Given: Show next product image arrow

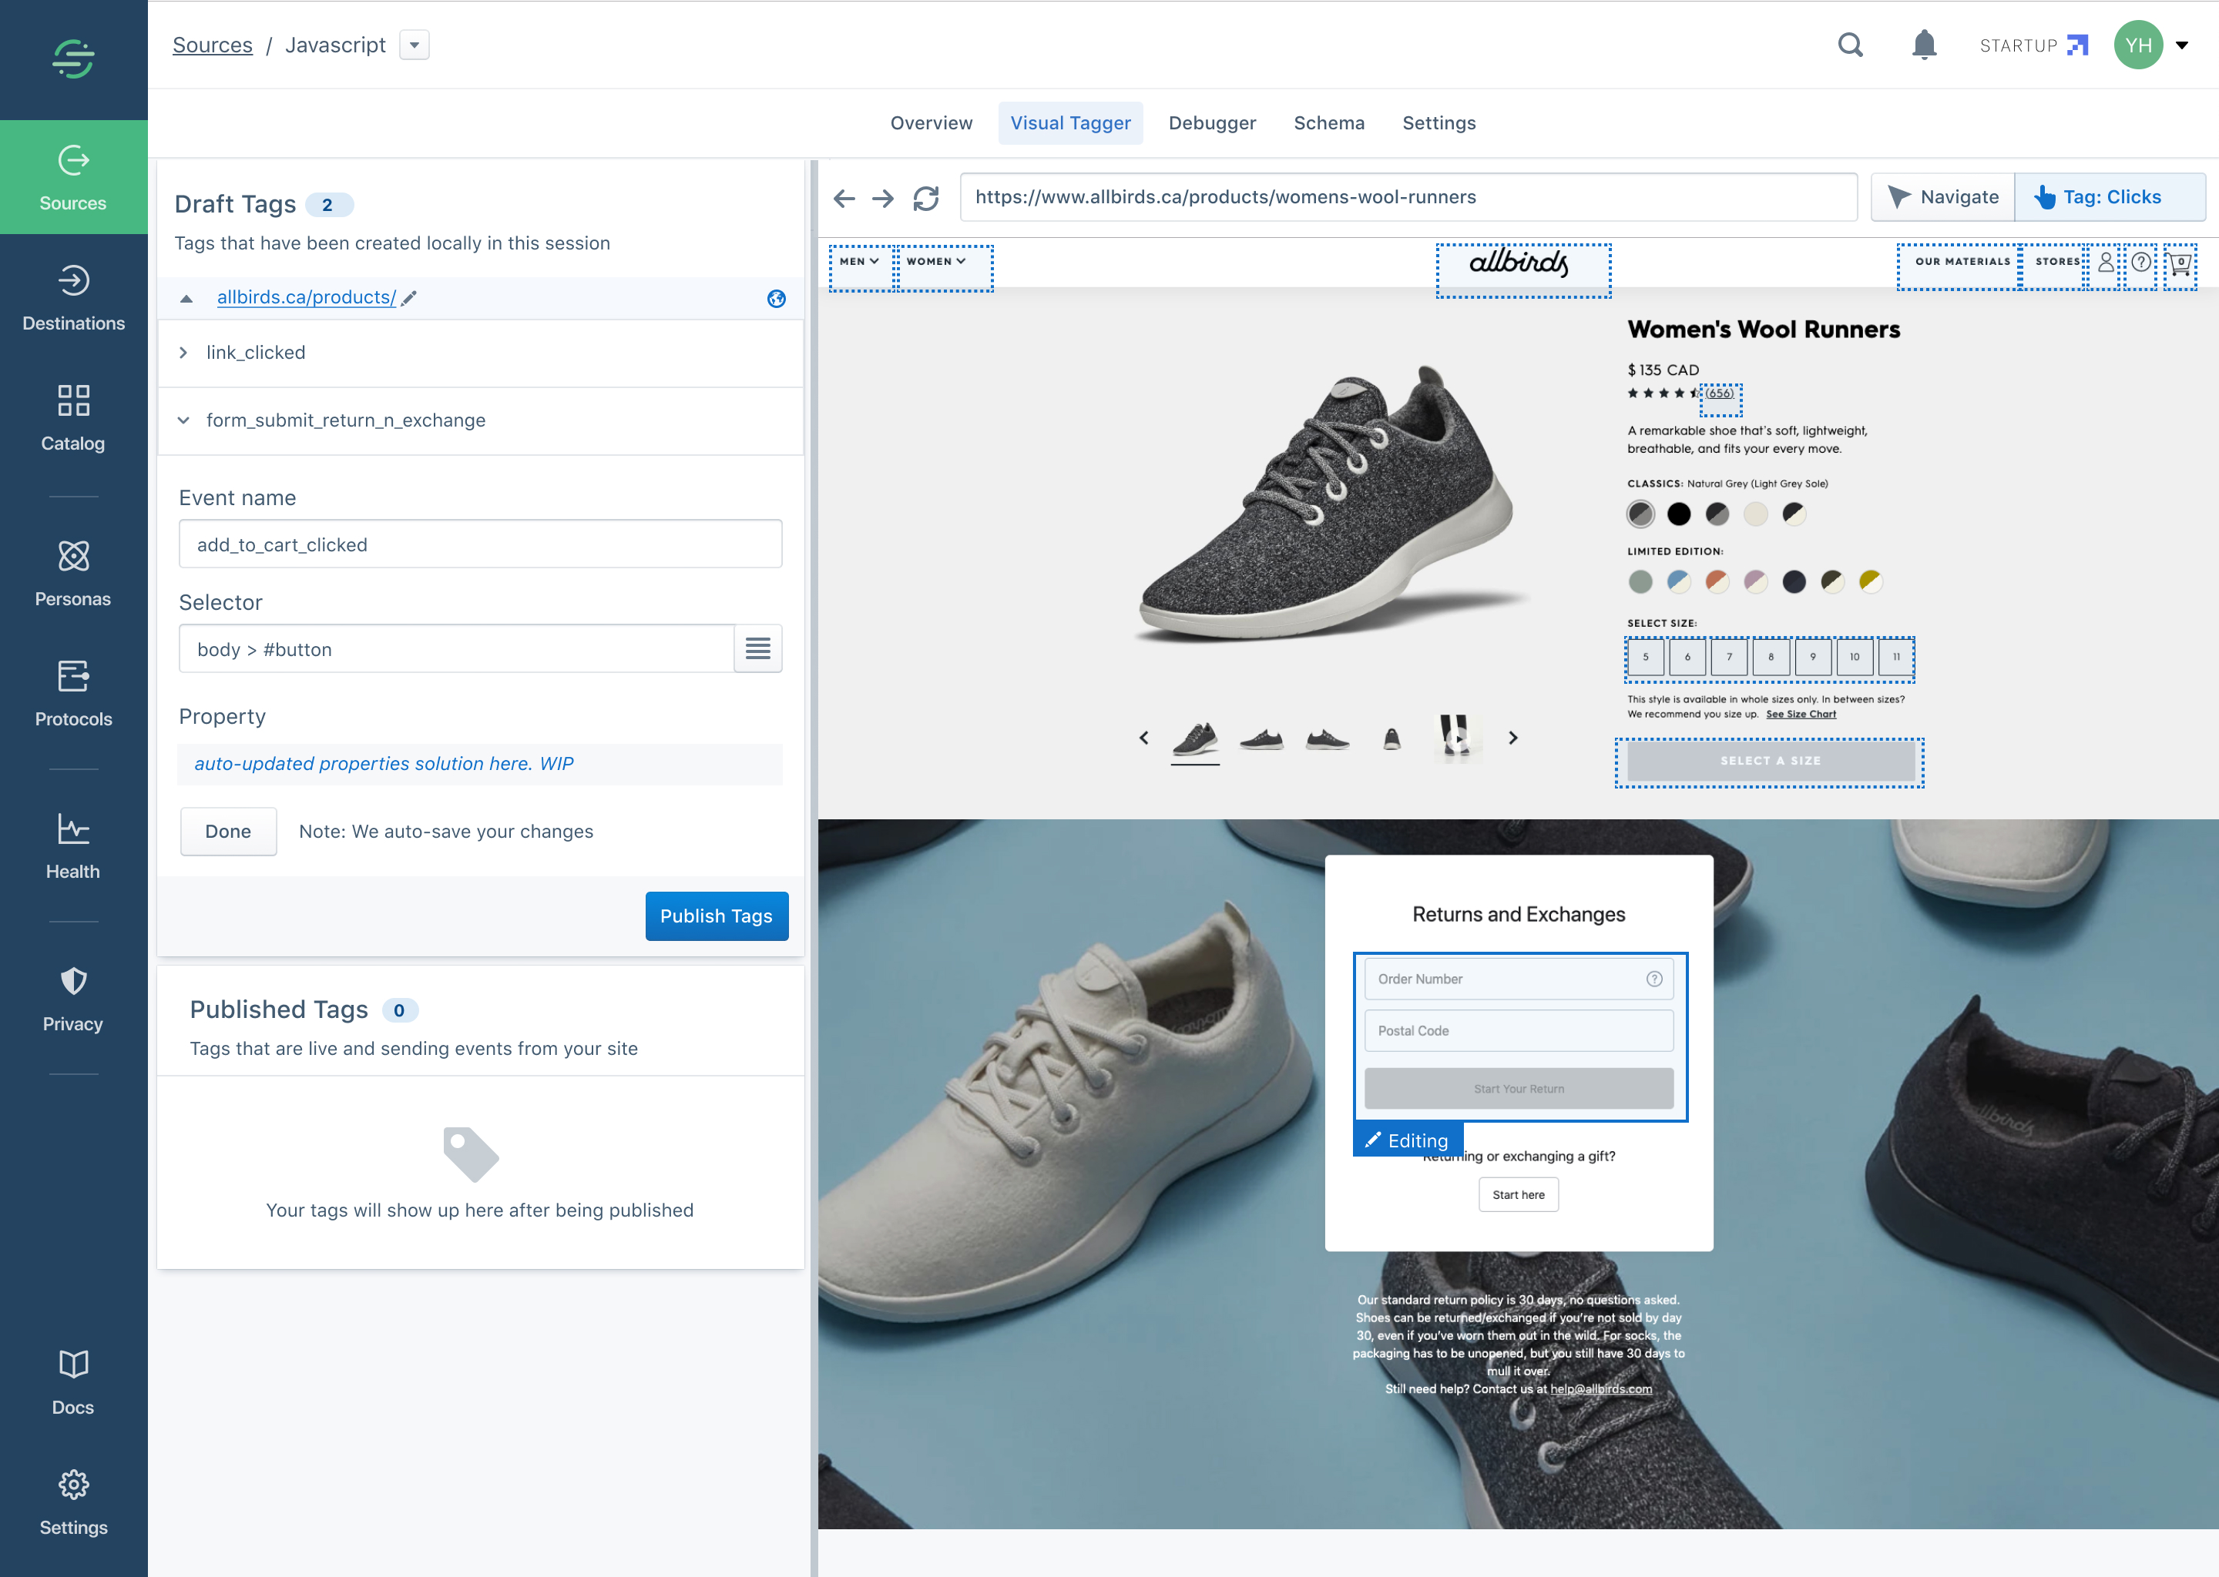Looking at the screenshot, I should pyautogui.click(x=1512, y=738).
